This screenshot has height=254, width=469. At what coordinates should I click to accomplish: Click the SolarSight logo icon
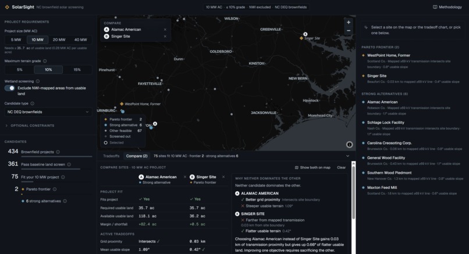click(x=7, y=7)
